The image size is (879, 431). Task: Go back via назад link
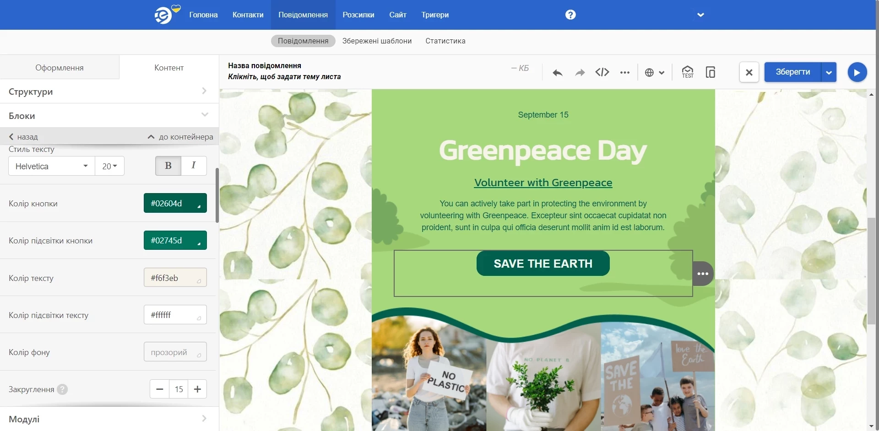(23, 136)
